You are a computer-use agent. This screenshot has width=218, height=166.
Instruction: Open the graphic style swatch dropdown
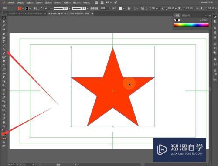123,8
